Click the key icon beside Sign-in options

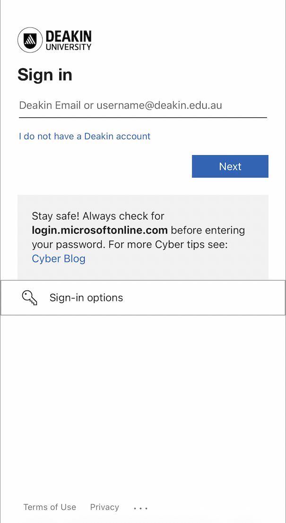pyautogui.click(x=29, y=298)
